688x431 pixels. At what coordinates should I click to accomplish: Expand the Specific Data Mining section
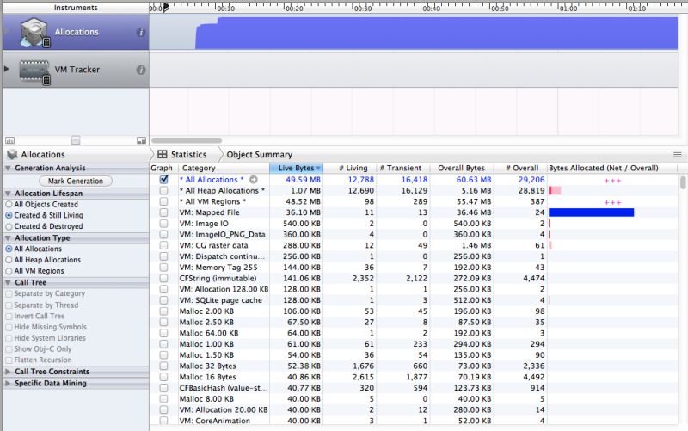tap(8, 383)
